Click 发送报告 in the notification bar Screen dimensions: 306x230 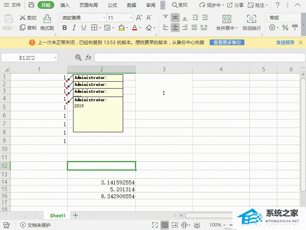click(x=285, y=42)
